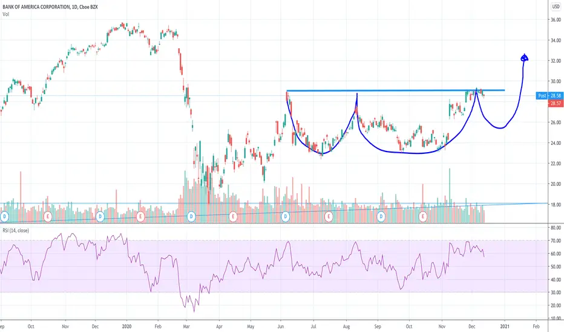
Task: Click the Post 28.58 price label
Action: pos(549,95)
